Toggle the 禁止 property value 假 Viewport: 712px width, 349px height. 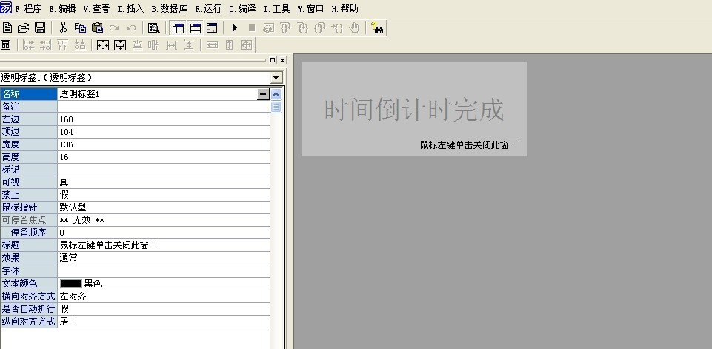(x=163, y=194)
